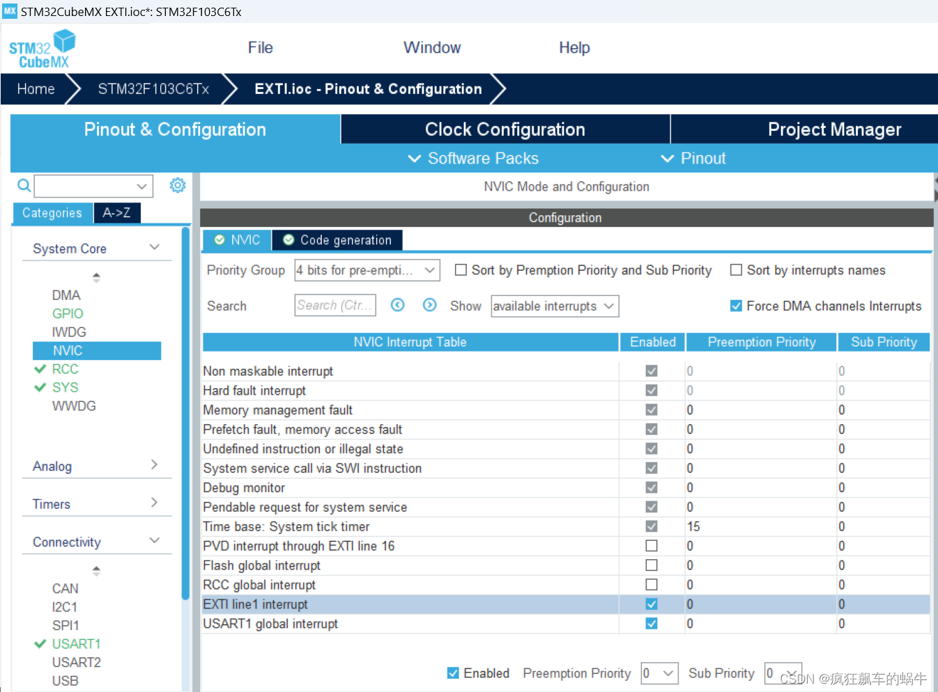938x692 pixels.
Task: Select I2C1 in Connectivity list
Action: click(x=65, y=607)
